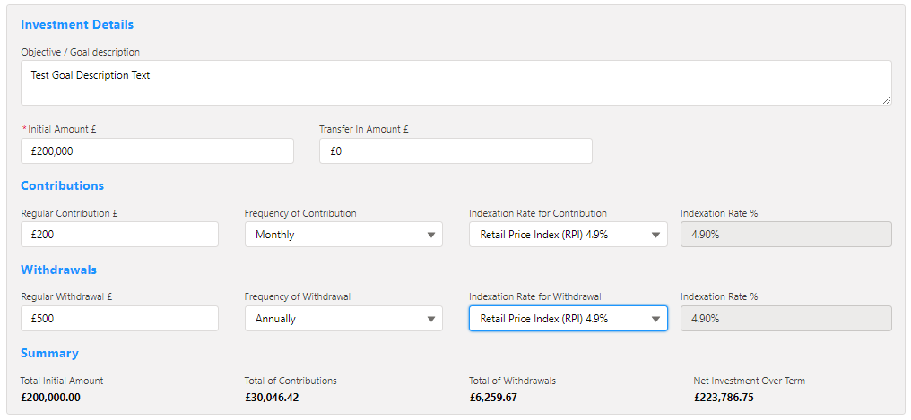Click the Total Initial Amount value
This screenshot has height=420, width=911.
pyautogui.click(x=50, y=398)
